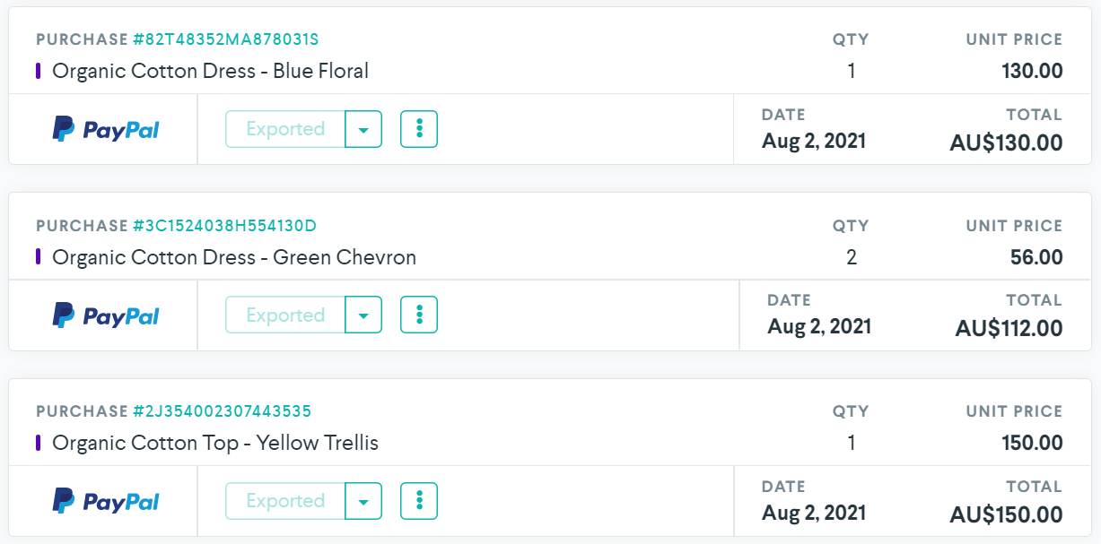The width and height of the screenshot is (1101, 544).
Task: Expand Exported dropdown arrow for Yellow Trellis order
Action: click(363, 501)
